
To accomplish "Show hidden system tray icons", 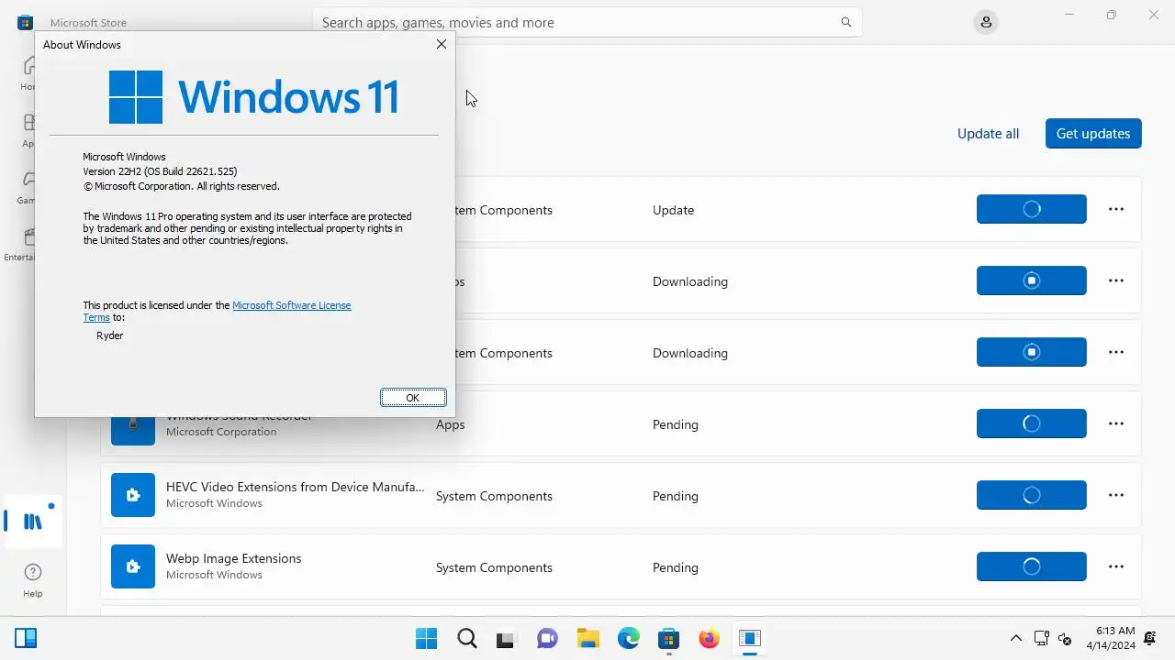I will click(x=1016, y=638).
